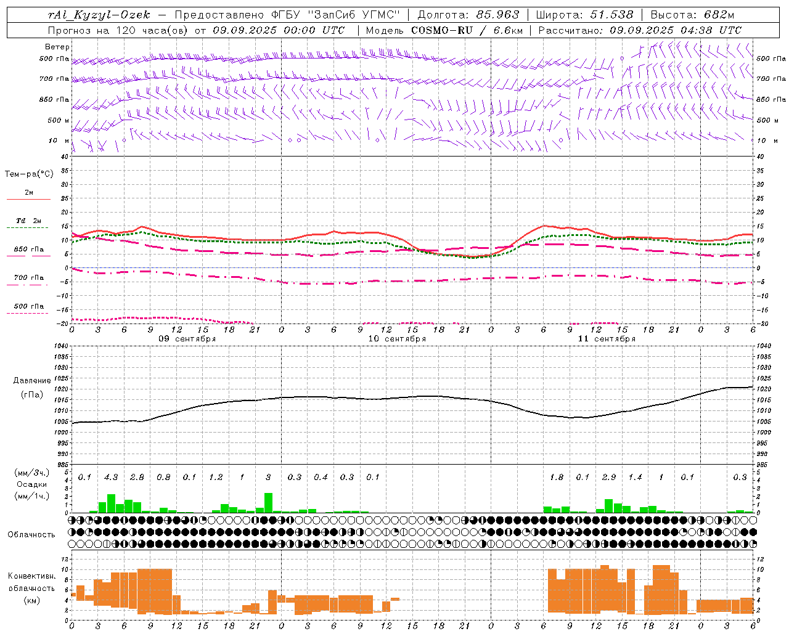Click the 700 гПа label in the temperature legend
This screenshot has width=789, height=631.
pos(29,277)
